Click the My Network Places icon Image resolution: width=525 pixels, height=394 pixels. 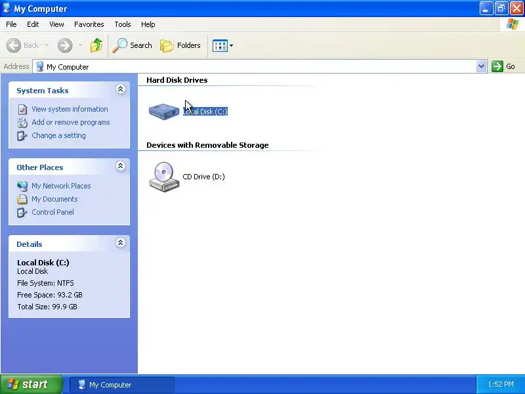(x=22, y=186)
